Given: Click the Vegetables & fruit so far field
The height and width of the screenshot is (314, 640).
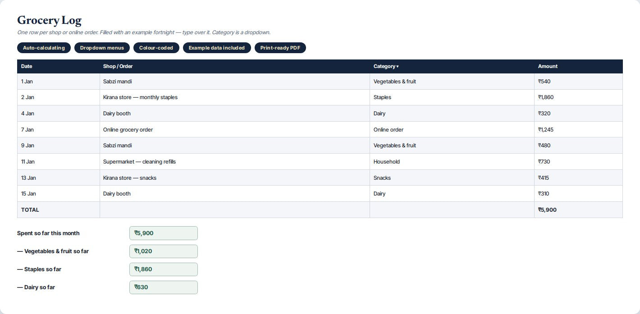Looking at the screenshot, I should (164, 251).
